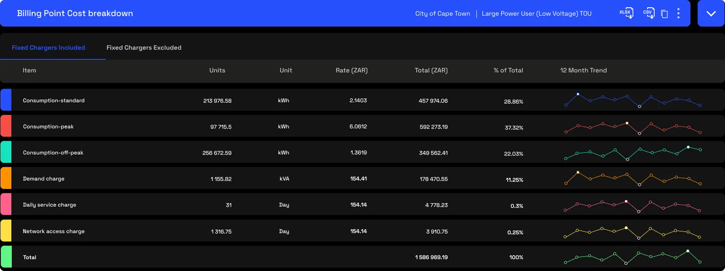Open the Daily service charge trend sparkline
Viewport: 725px width, 271px height.
point(633,206)
